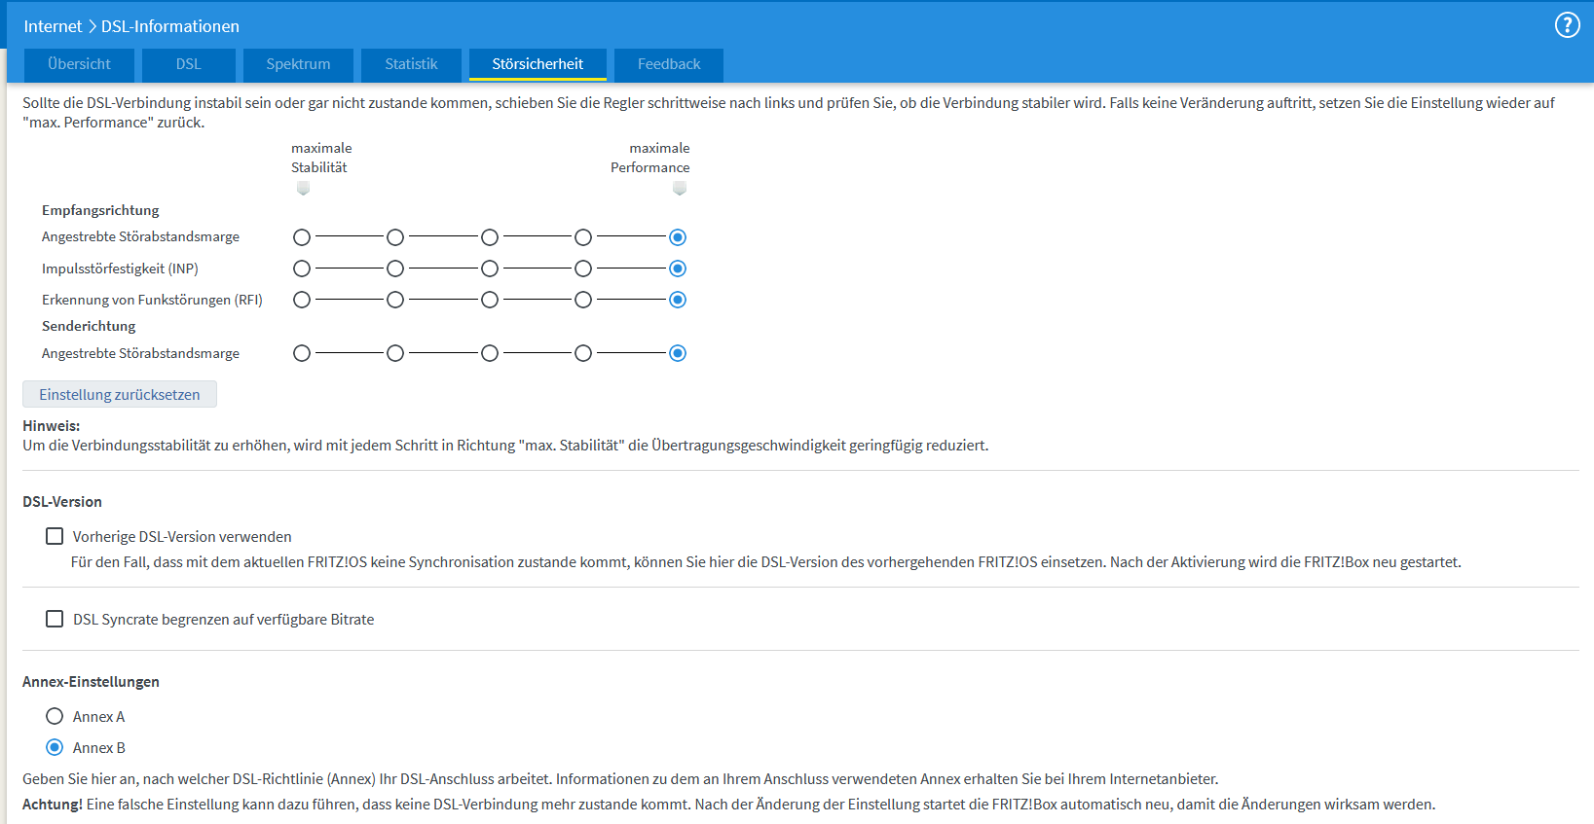Screen dimensions: 1594x824
Task: Click the Hinweis: heading
Action: click(x=51, y=425)
